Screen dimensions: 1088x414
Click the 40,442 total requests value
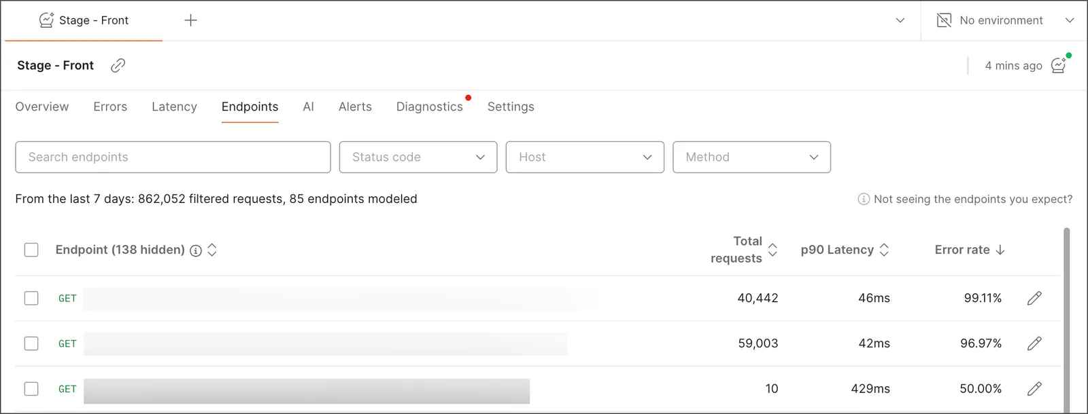[758, 298]
